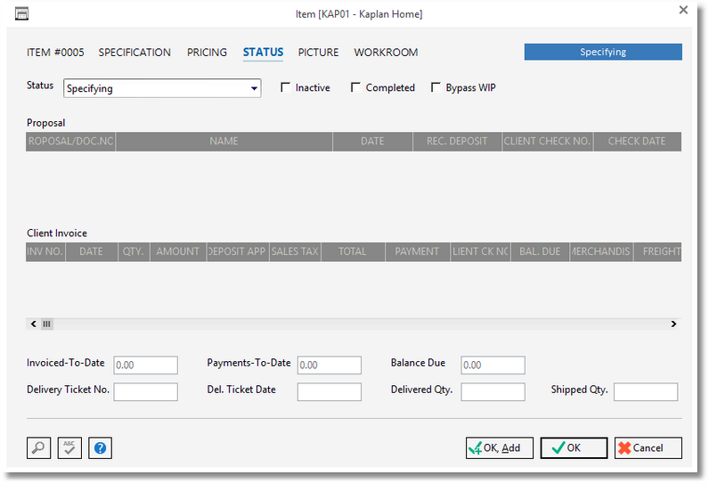The height and width of the screenshot is (484, 709).
Task: Switch to the SPECIFICATION tab
Action: [x=134, y=53]
